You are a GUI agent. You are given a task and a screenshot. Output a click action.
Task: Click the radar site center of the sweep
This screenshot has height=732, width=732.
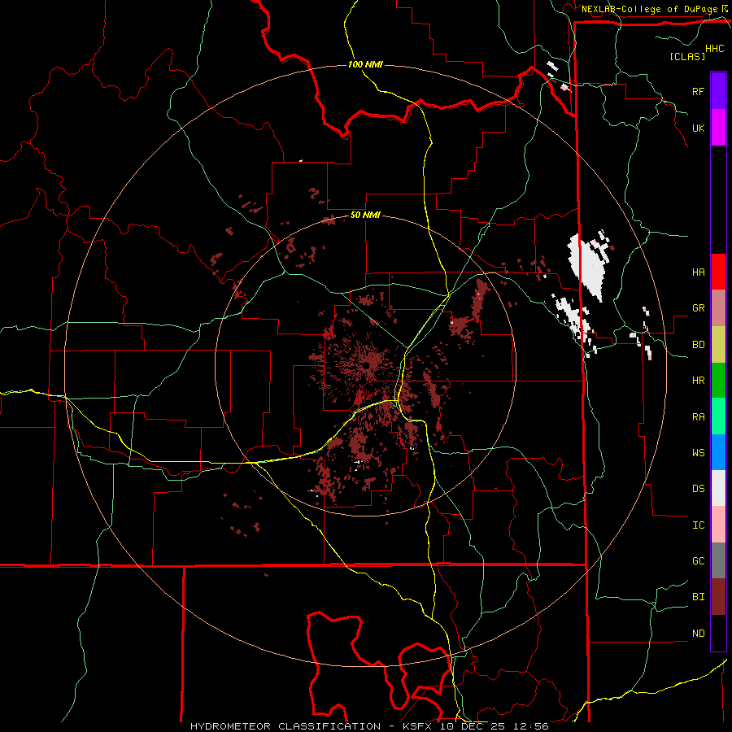pos(365,365)
